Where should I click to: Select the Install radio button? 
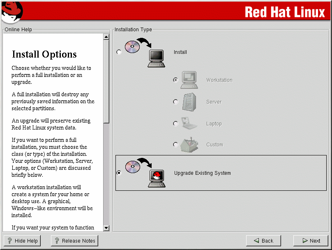(x=119, y=52)
